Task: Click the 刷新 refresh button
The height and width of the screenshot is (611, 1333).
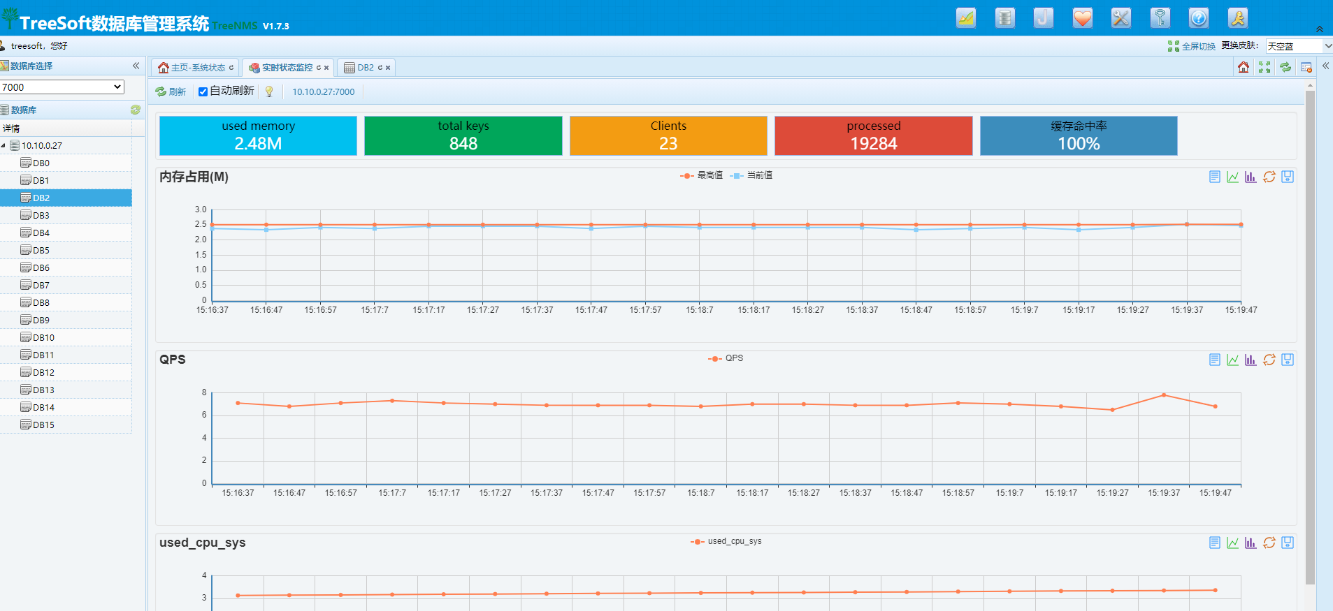Action: [x=171, y=91]
